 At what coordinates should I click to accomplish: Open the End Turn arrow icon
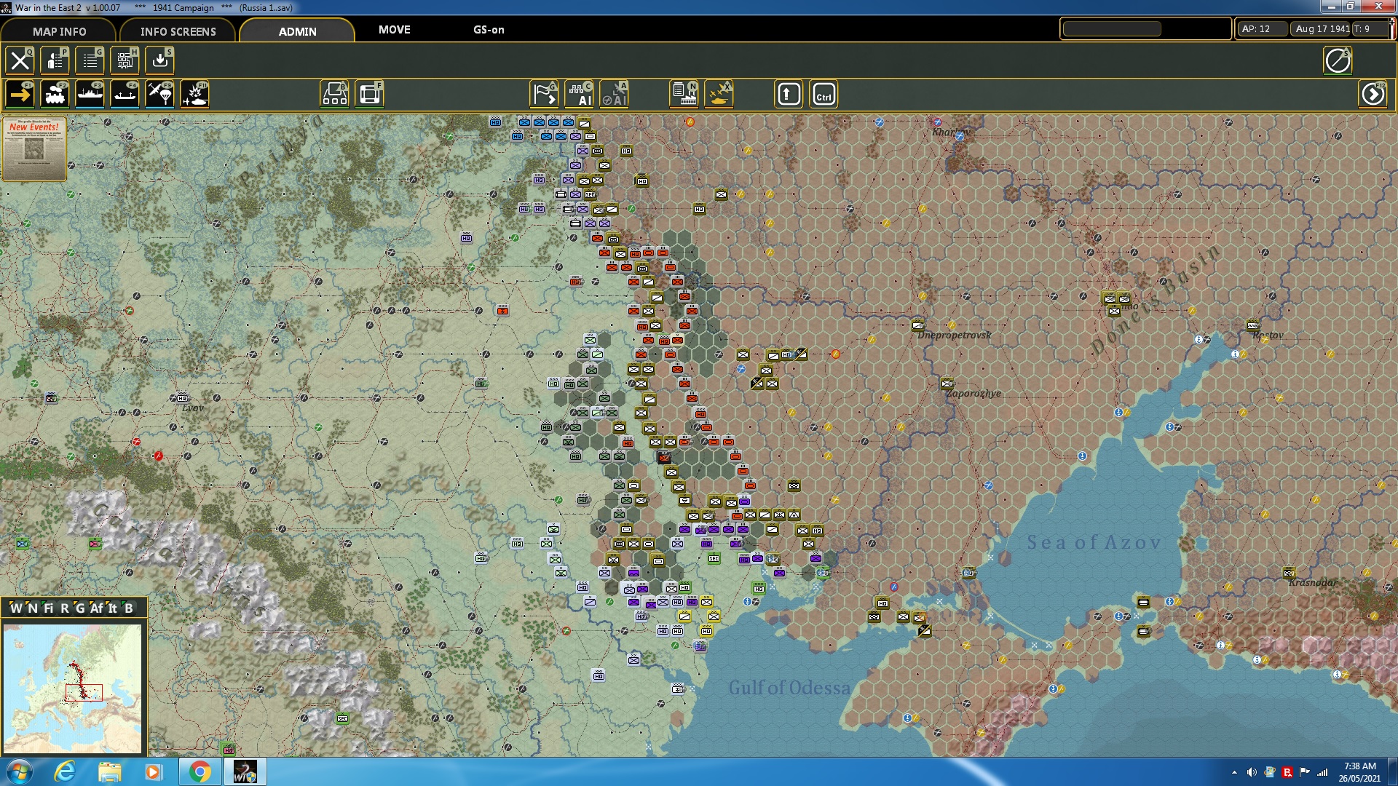1373,95
